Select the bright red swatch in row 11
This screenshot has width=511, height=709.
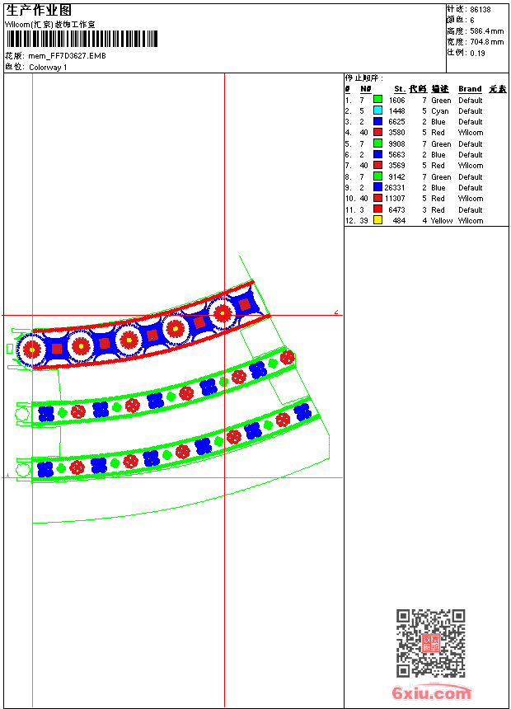coord(377,209)
